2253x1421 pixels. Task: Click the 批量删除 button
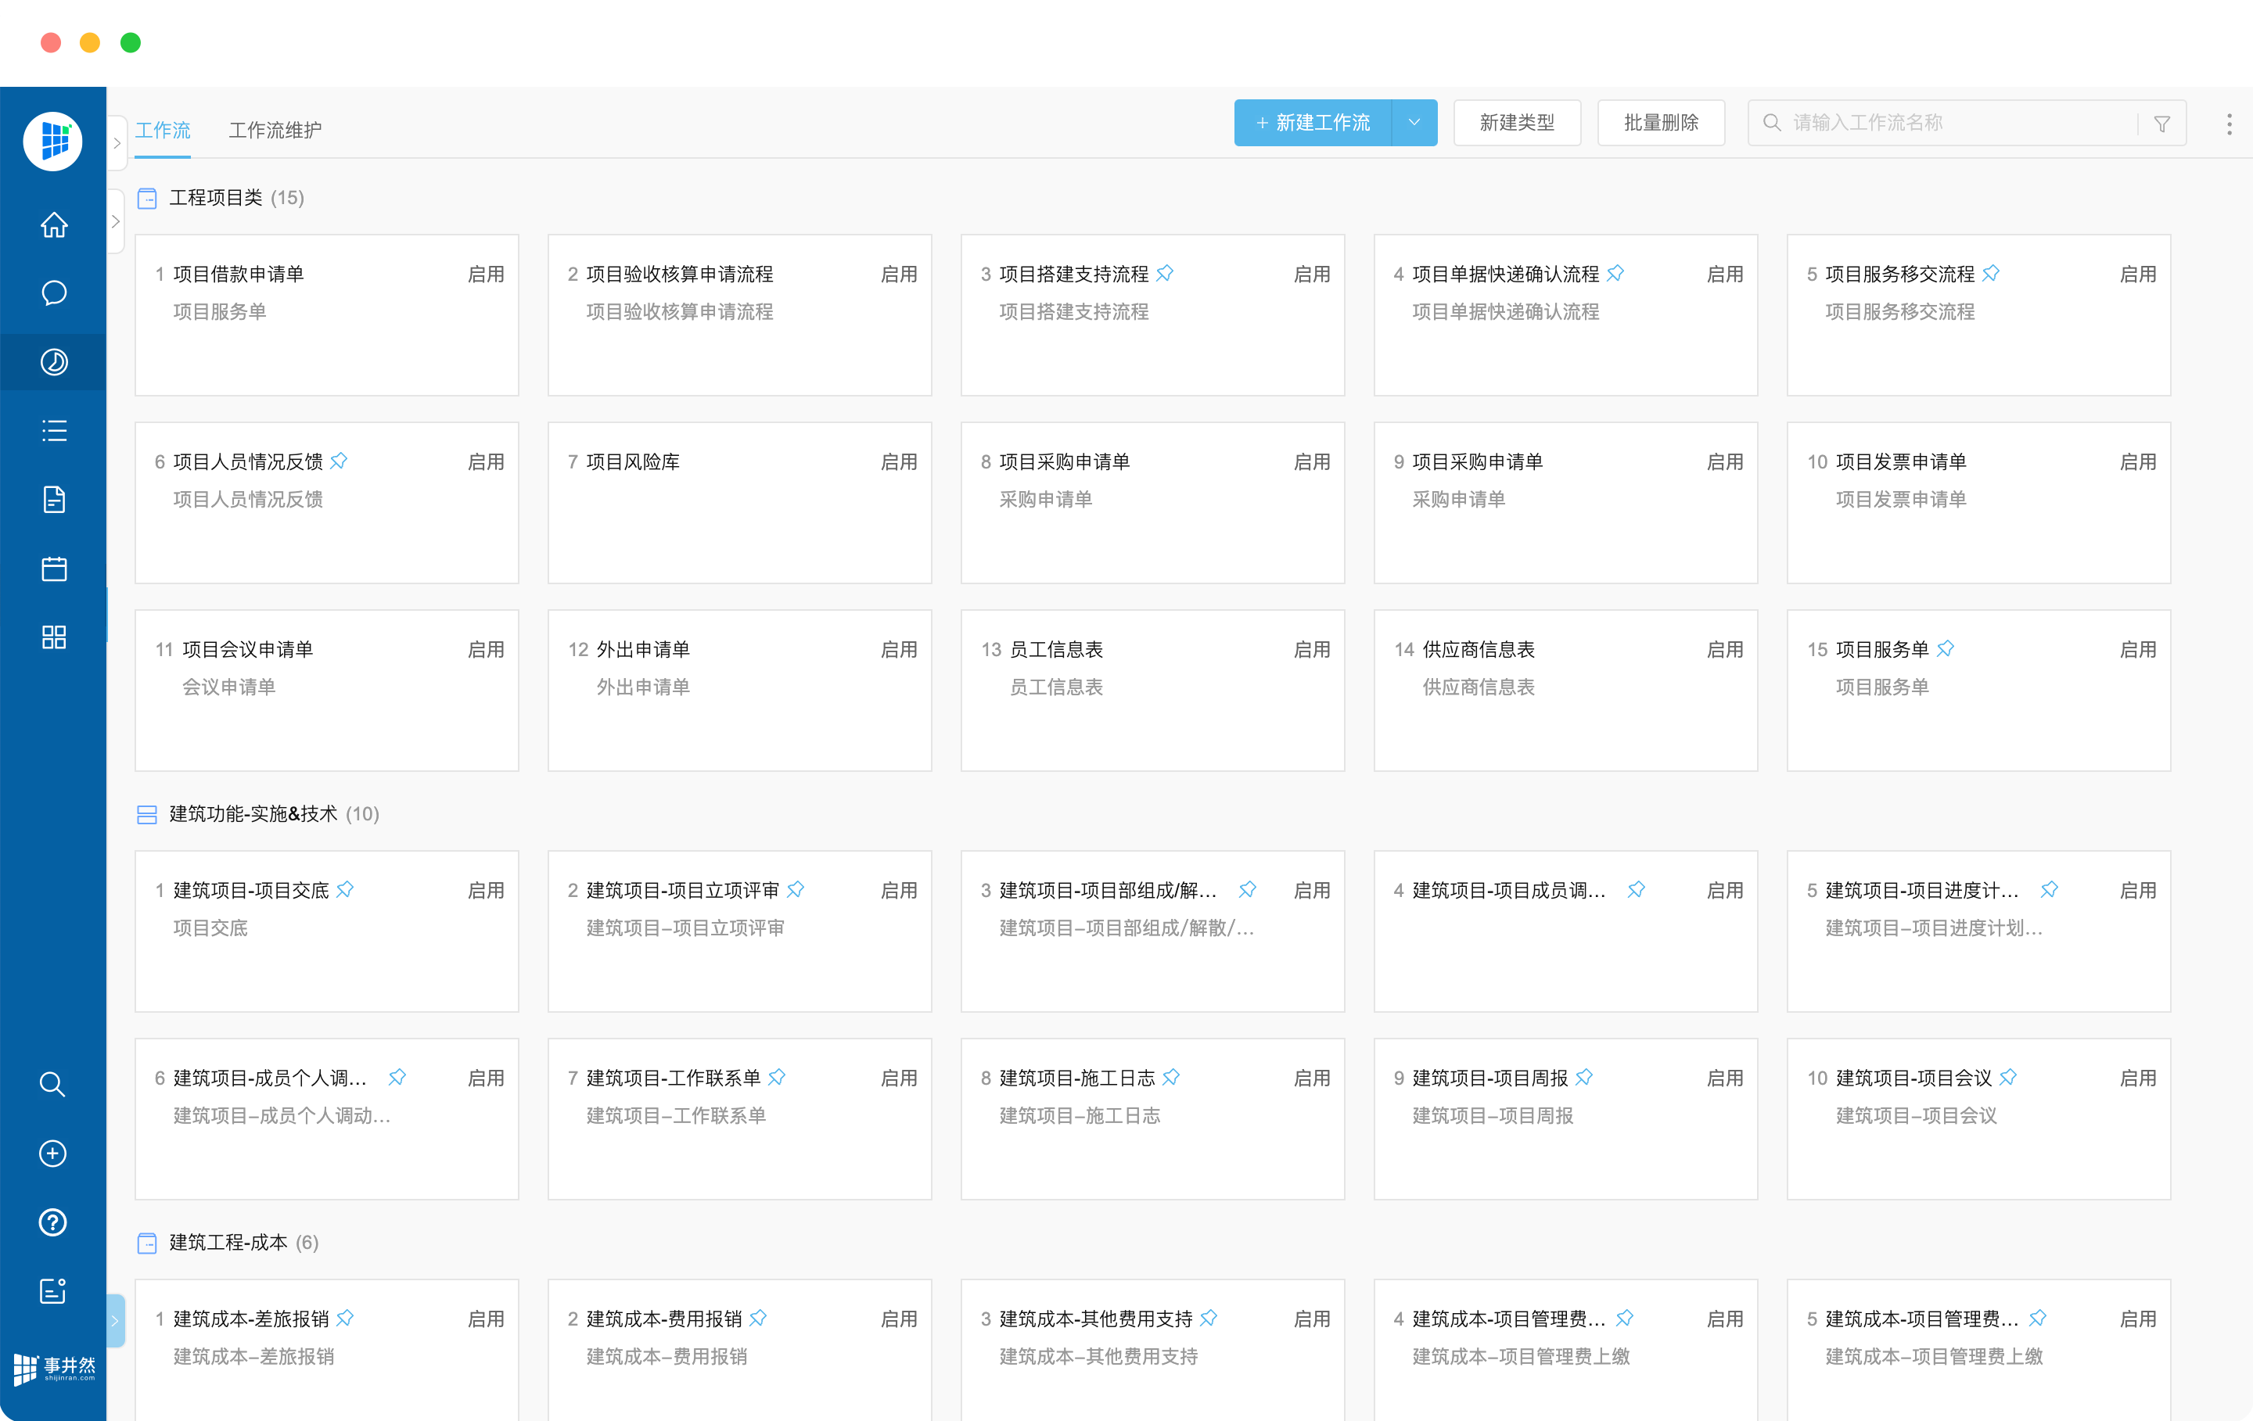tap(1660, 123)
